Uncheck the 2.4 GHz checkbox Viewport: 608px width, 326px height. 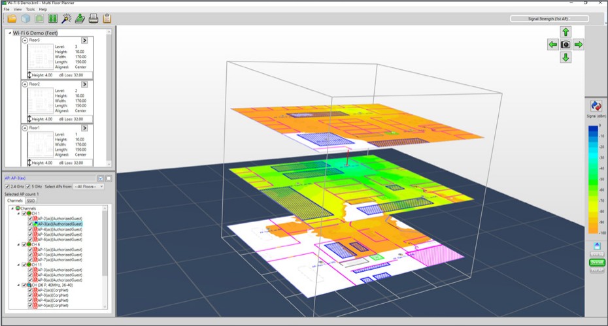(7, 187)
